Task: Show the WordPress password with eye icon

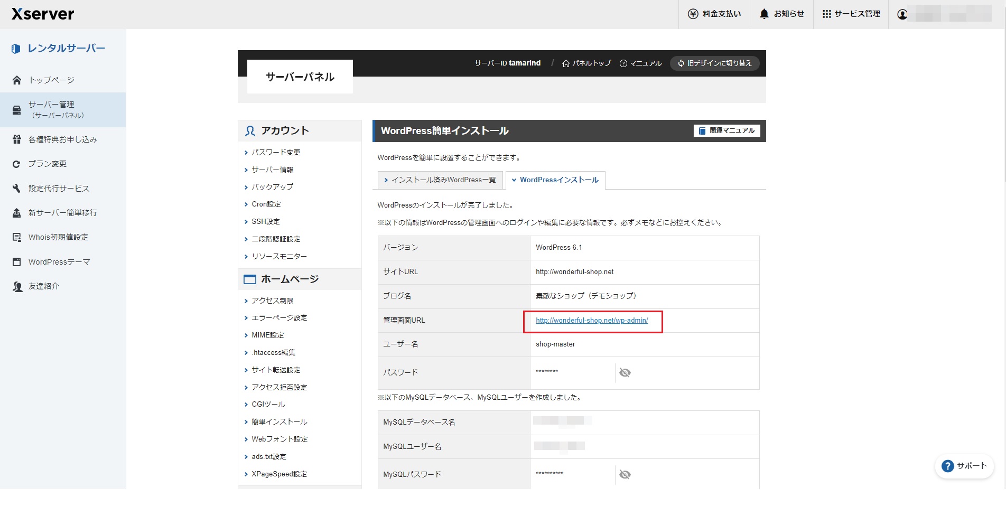Action: [625, 373]
